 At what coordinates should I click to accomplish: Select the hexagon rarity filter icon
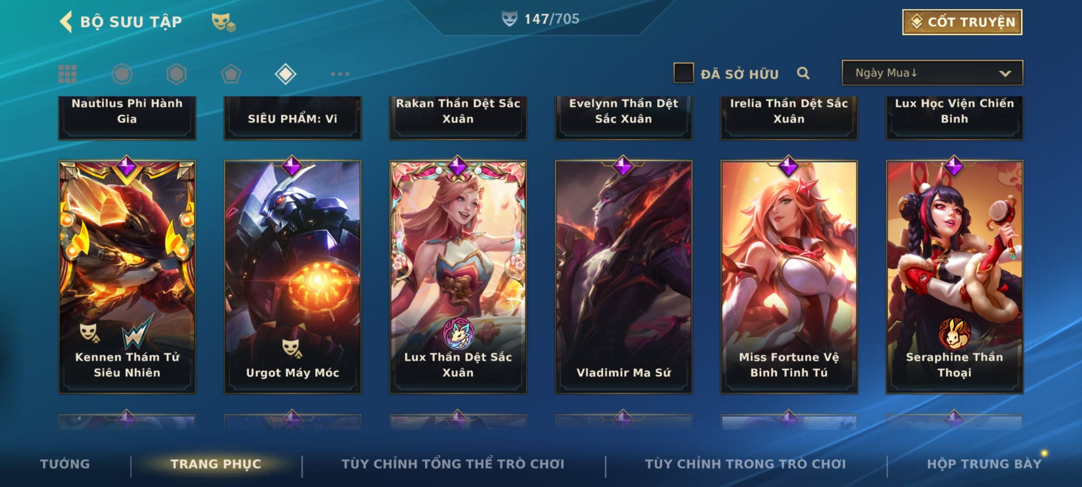176,74
